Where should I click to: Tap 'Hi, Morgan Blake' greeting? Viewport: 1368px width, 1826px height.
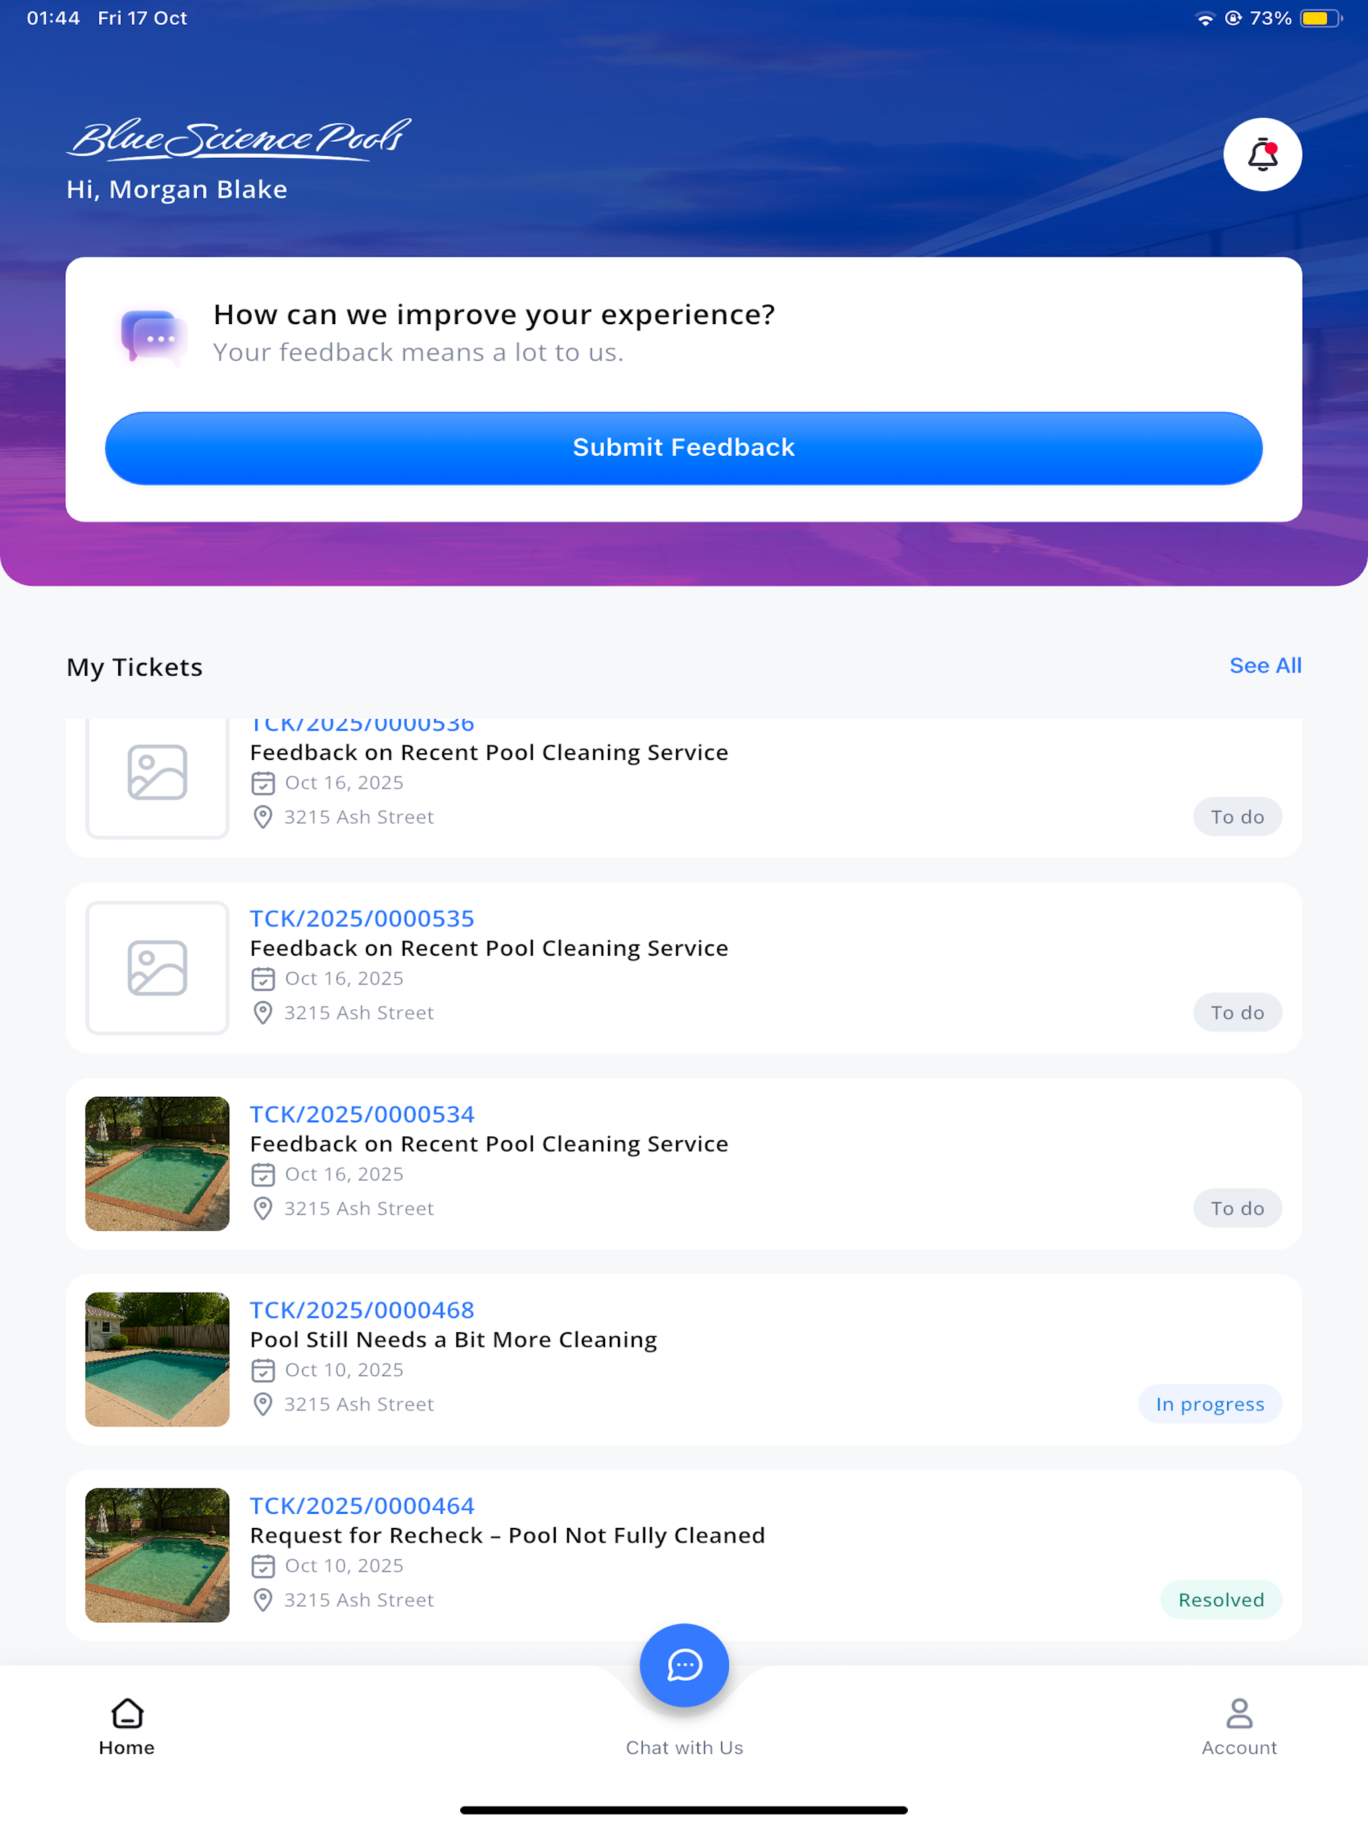[176, 190]
